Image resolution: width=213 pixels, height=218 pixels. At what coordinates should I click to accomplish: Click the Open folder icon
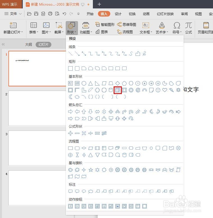(29, 14)
